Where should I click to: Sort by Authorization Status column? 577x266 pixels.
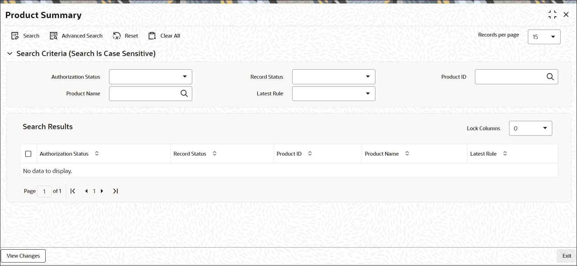[97, 154]
